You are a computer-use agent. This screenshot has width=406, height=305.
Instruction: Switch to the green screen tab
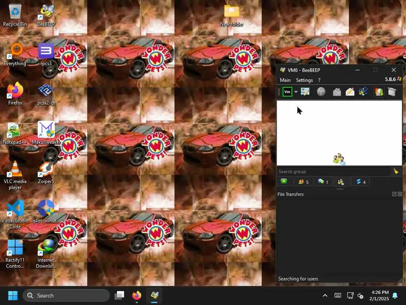(x=284, y=181)
